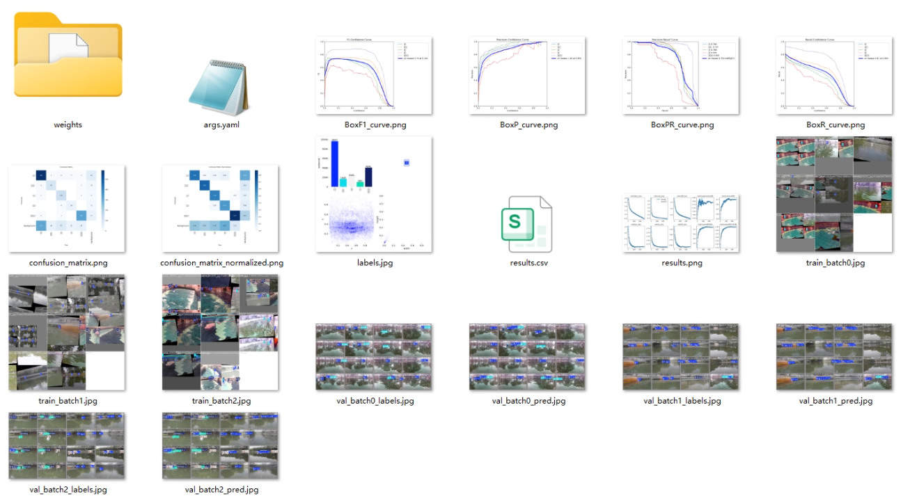Click the file name 'train_batch1.jpg'

click(68, 401)
